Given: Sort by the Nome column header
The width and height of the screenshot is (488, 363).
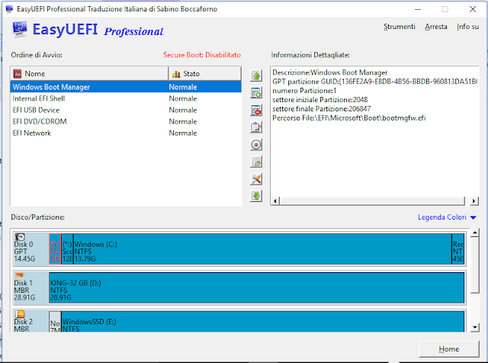Looking at the screenshot, I should point(89,74).
